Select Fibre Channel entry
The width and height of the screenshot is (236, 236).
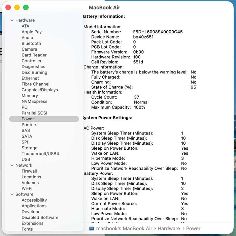pyautogui.click(x=36, y=84)
